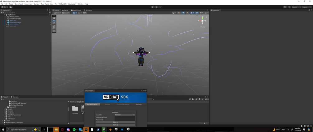The height and width of the screenshot is (132, 313).
Task: Open the Materials folder thumbnail
Action: pyautogui.click(x=75, y=108)
